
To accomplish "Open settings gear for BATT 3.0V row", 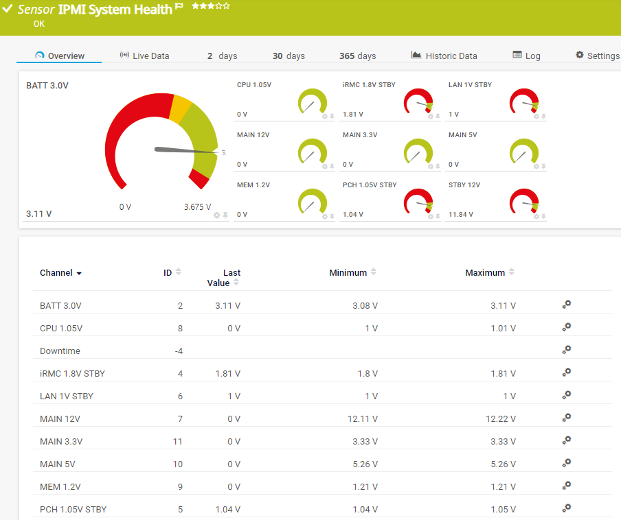I will point(566,305).
